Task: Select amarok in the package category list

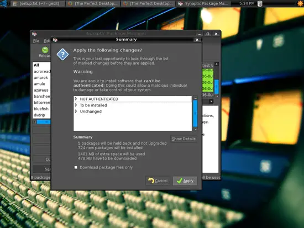Action: click(41, 77)
